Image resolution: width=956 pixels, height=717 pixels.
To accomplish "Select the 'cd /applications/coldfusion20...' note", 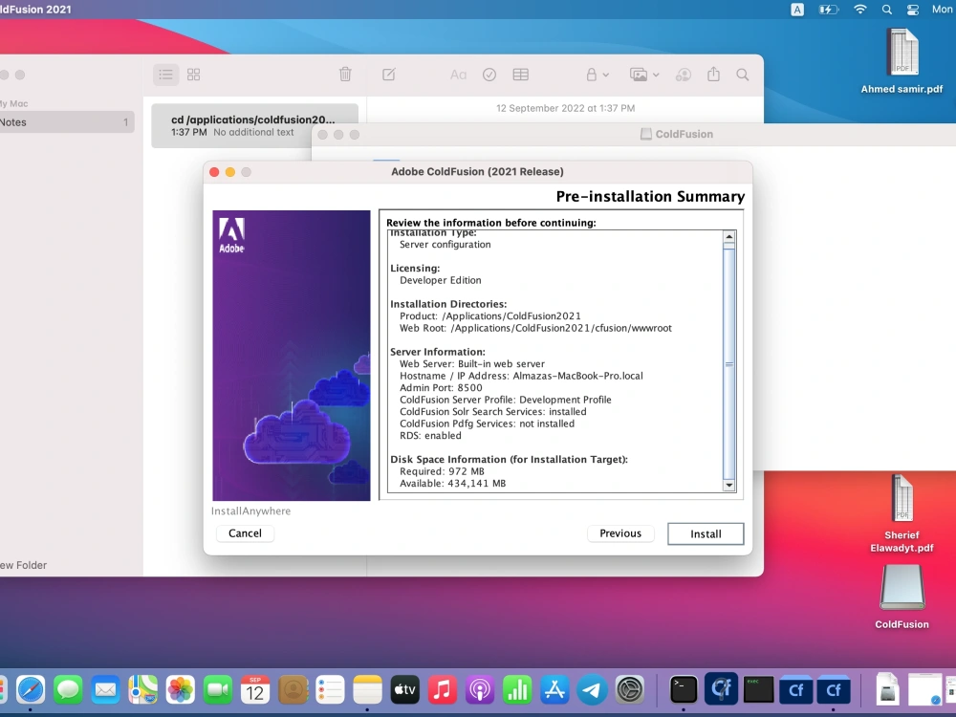I will (255, 125).
